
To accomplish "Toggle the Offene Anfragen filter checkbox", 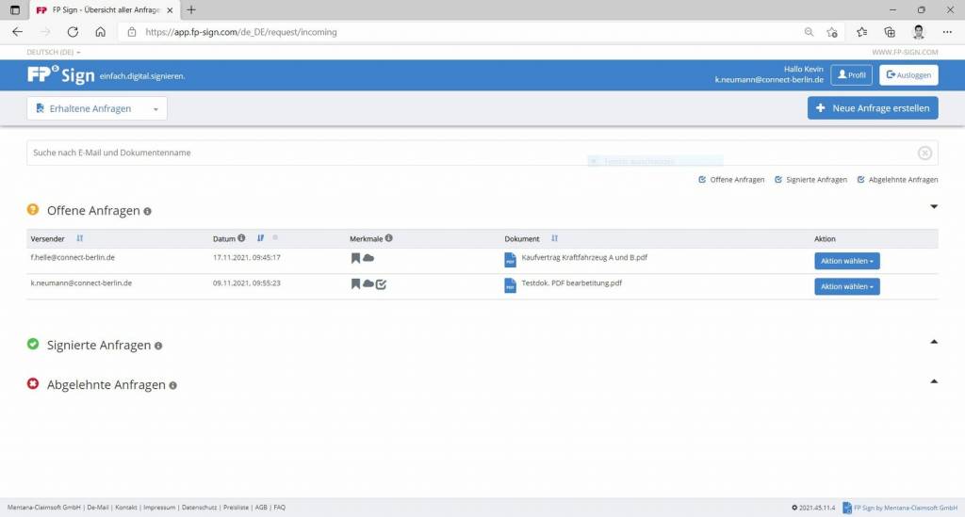I will 702,179.
